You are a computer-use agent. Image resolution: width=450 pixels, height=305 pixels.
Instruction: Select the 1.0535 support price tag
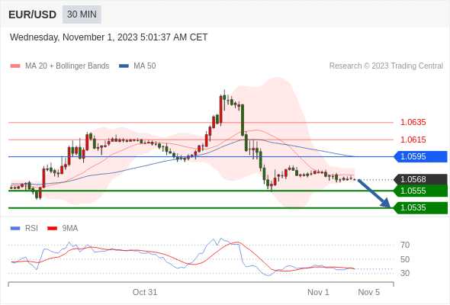pos(421,207)
